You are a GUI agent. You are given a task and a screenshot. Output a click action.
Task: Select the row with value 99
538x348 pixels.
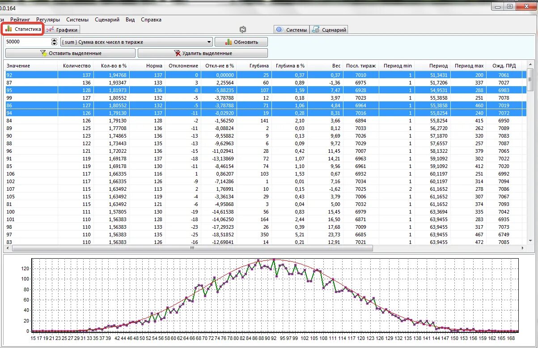tap(266, 98)
